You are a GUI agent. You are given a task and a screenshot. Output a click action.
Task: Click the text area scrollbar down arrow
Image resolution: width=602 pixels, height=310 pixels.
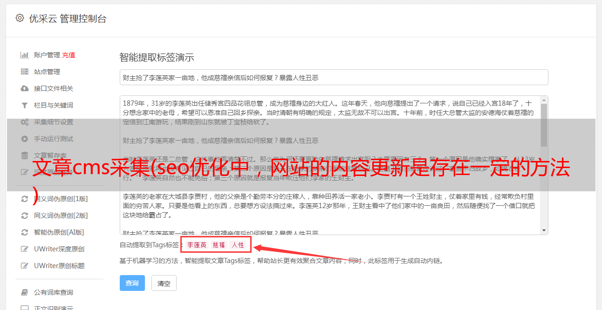[x=544, y=230]
